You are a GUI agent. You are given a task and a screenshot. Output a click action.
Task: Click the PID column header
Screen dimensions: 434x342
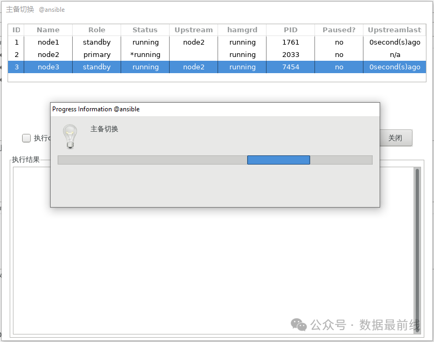coord(290,30)
